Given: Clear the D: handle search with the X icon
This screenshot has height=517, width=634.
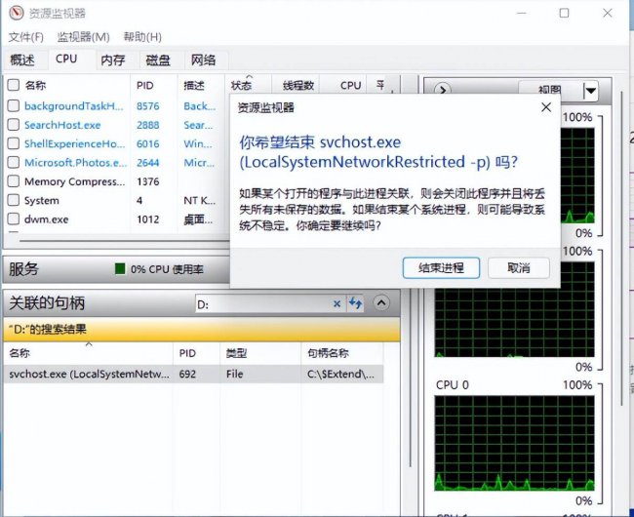Looking at the screenshot, I should (337, 304).
